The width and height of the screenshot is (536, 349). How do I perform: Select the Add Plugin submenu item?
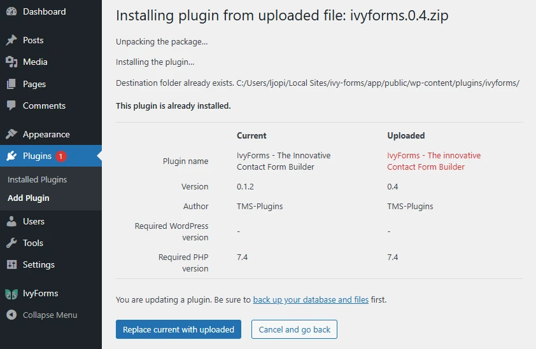29,198
